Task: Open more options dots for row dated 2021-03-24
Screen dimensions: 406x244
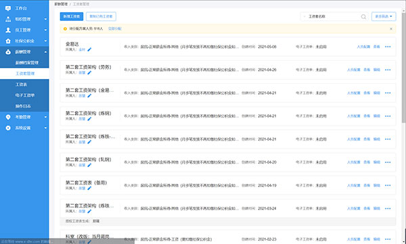Action: tap(388, 208)
